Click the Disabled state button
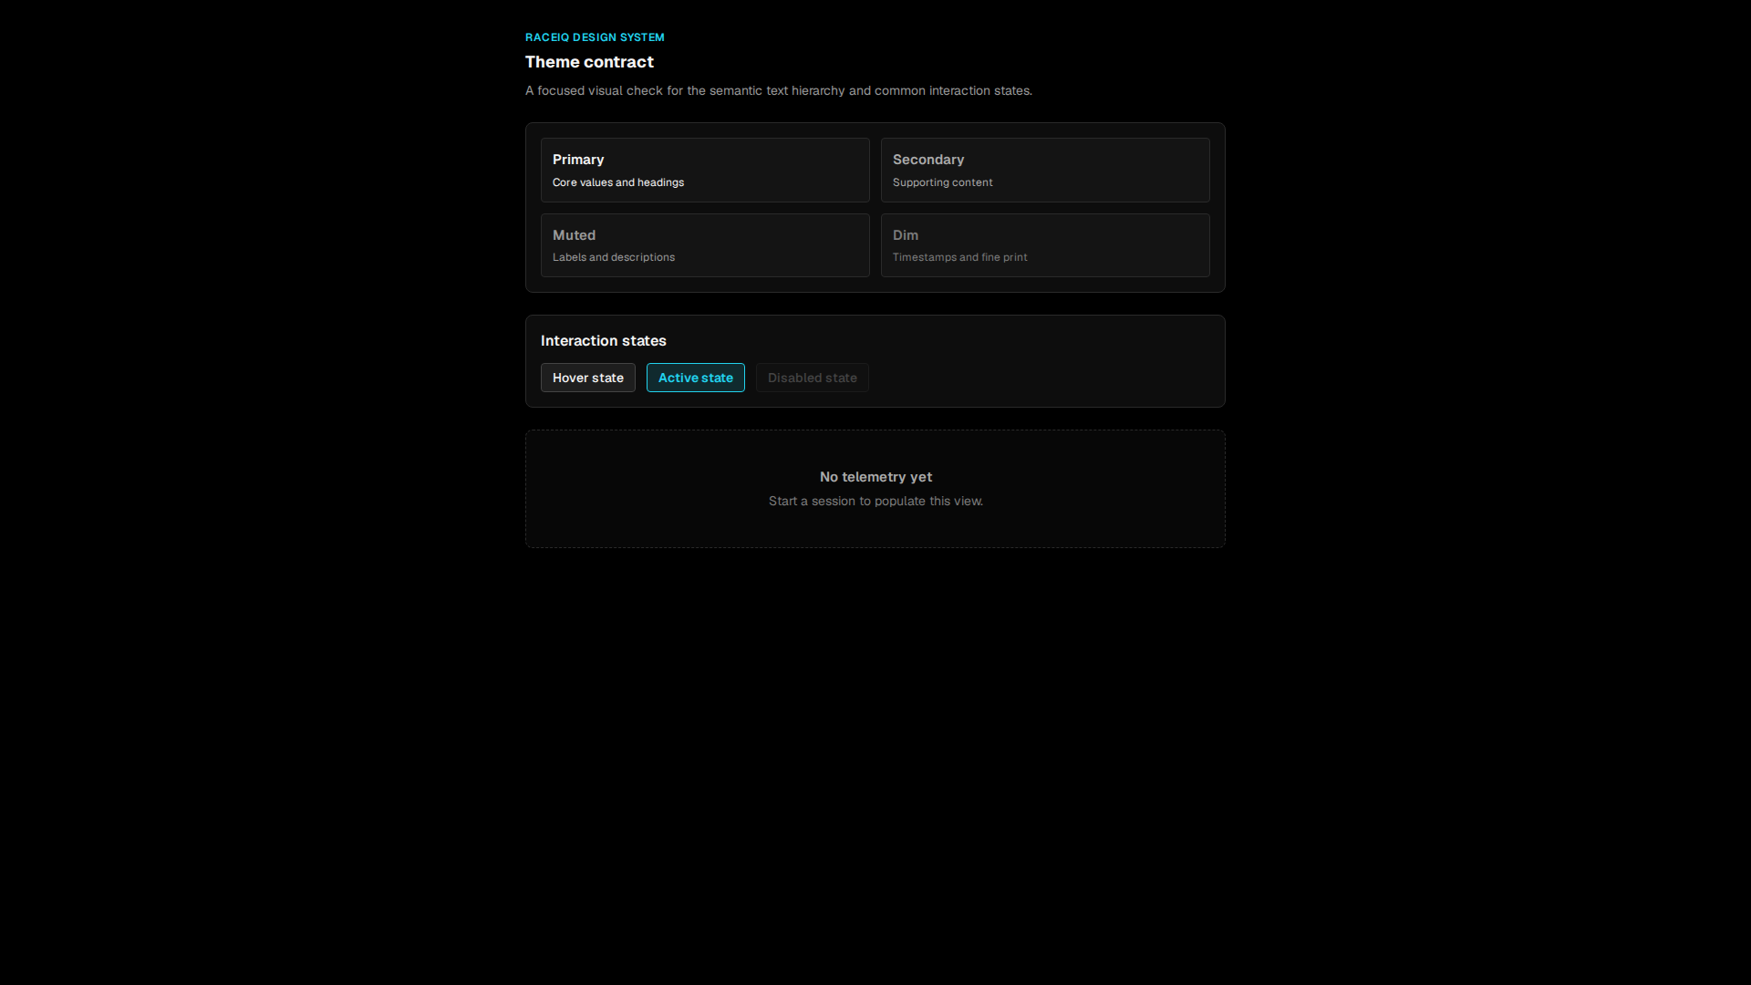Viewport: 1751px width, 985px height. click(x=812, y=378)
